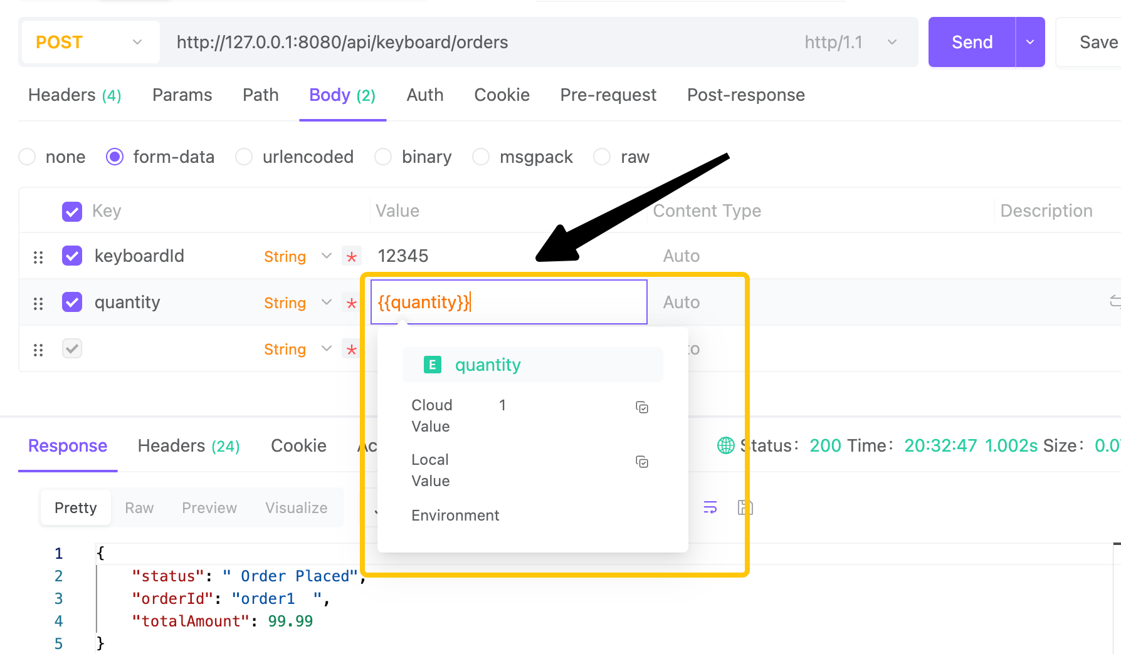The width and height of the screenshot is (1121, 654).
Task: Select the Raw response view
Action: click(139, 507)
